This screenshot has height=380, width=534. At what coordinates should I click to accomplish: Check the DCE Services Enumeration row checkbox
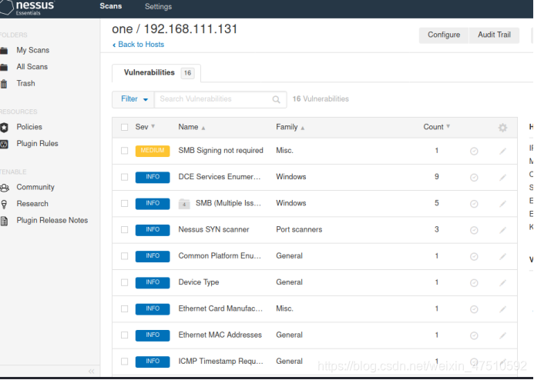(x=124, y=177)
